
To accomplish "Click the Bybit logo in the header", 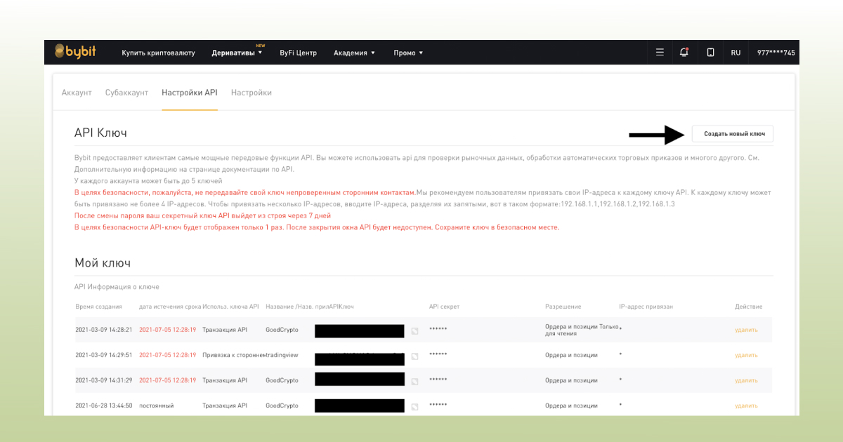I will pos(75,53).
